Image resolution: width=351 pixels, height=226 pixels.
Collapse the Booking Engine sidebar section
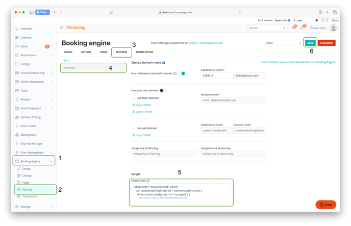(52, 162)
